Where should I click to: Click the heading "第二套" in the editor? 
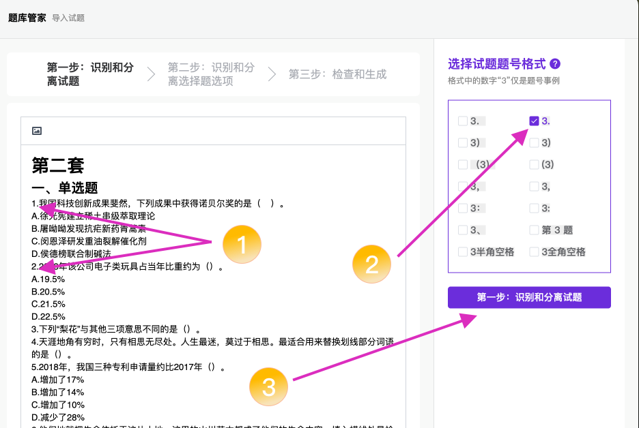coord(58,166)
